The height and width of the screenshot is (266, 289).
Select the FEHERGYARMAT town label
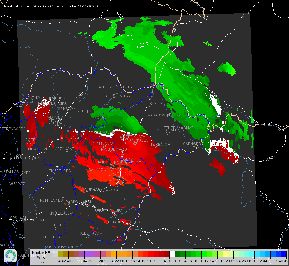[178, 128]
